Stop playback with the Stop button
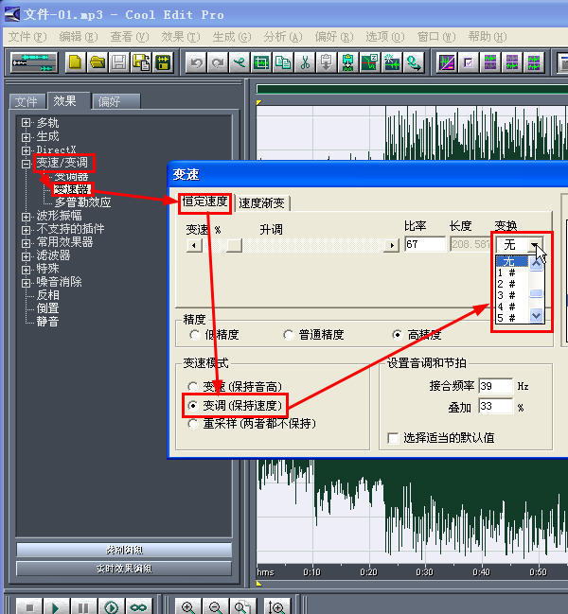This screenshot has width=568, height=614. [x=29, y=607]
